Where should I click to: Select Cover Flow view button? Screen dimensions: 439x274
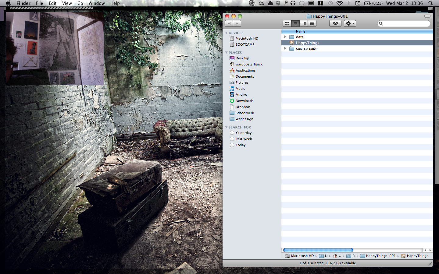click(312, 23)
